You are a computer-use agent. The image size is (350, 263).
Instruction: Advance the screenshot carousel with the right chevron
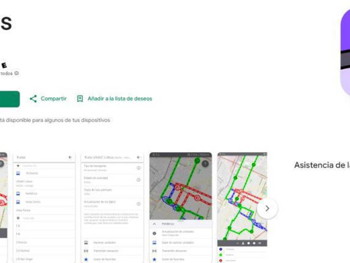tap(267, 208)
